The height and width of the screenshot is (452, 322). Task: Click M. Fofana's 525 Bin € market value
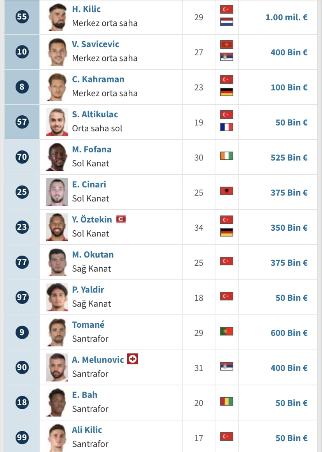coord(289,157)
